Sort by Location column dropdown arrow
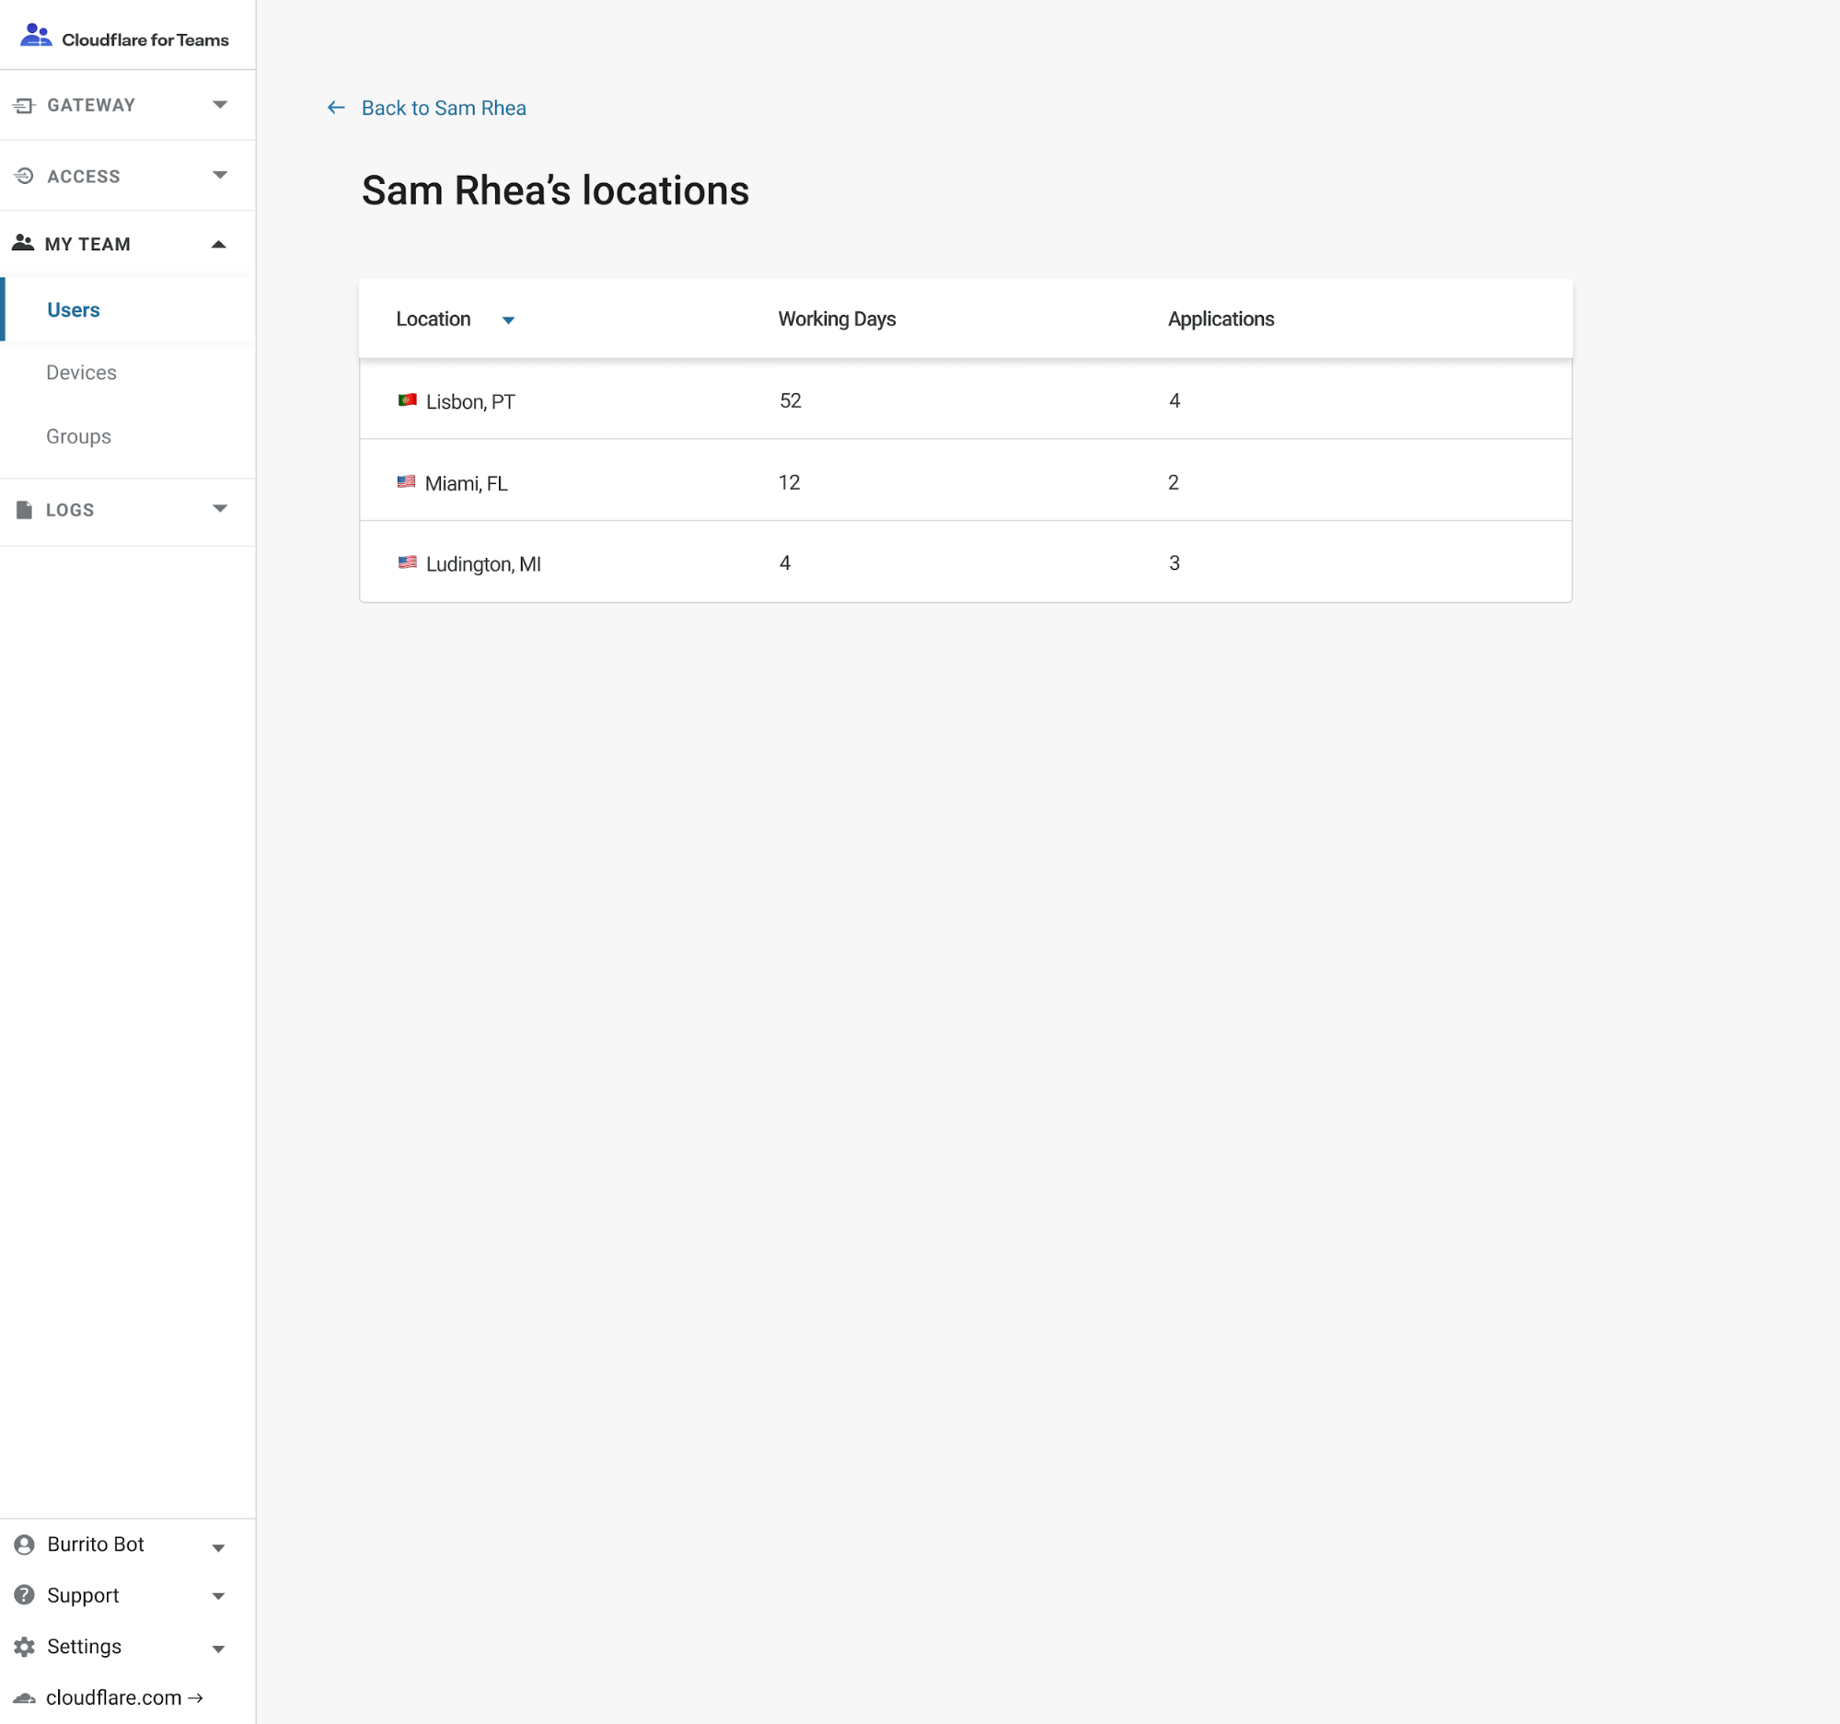The image size is (1840, 1724). click(508, 320)
